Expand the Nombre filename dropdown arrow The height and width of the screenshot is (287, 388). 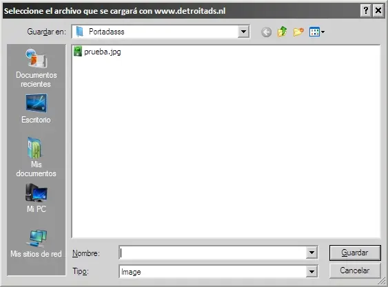click(x=312, y=253)
